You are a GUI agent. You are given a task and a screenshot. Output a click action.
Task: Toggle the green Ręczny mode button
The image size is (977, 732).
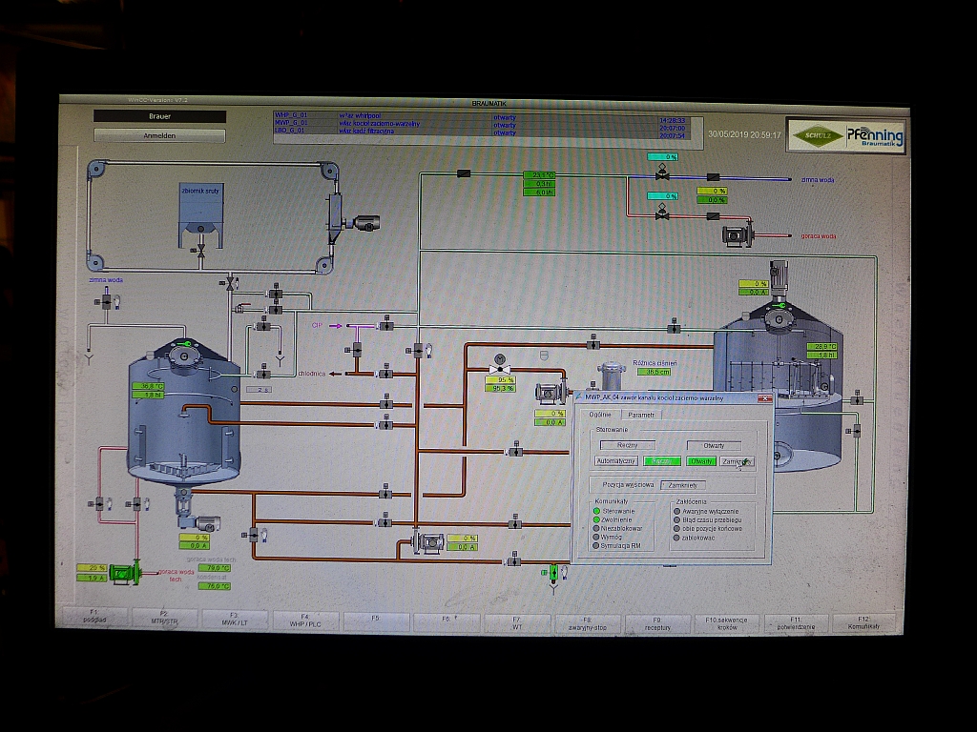tap(660, 461)
